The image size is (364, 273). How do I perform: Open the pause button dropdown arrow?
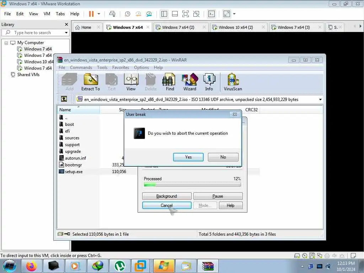click(x=99, y=14)
